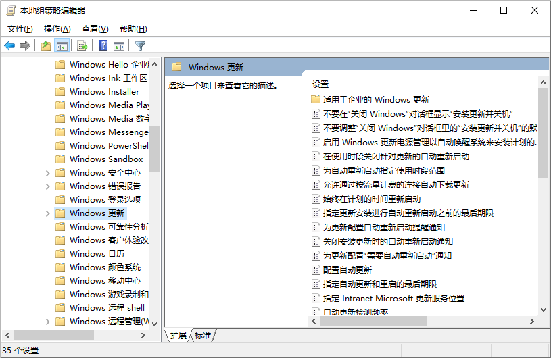Click the Windows Installer folder icon

[x=60, y=92]
